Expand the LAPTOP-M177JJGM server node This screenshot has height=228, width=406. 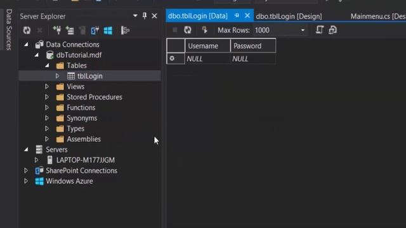(x=37, y=160)
